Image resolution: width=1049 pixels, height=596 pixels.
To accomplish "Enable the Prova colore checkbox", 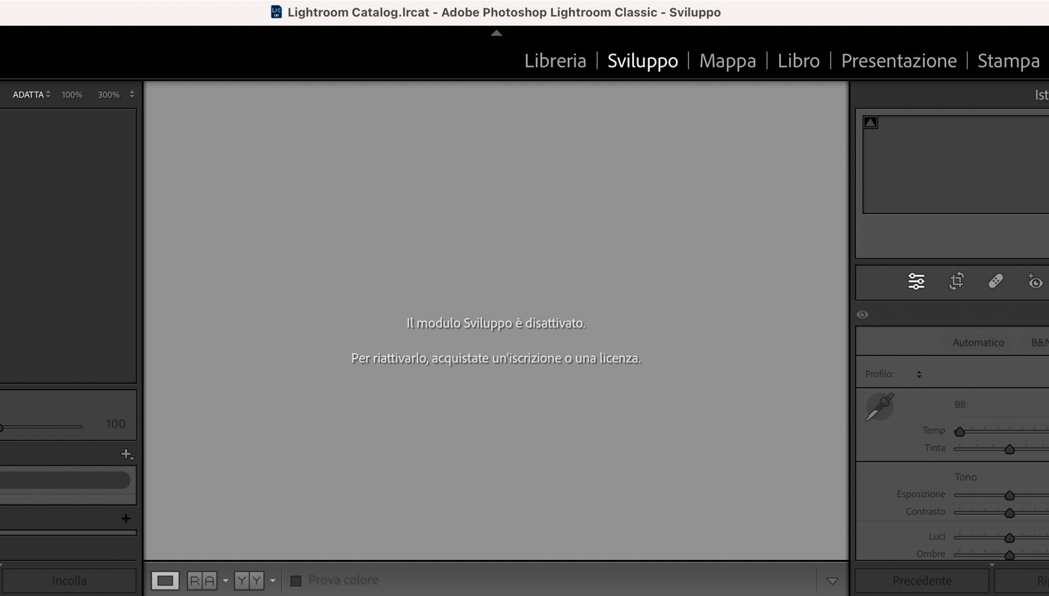I will point(296,581).
